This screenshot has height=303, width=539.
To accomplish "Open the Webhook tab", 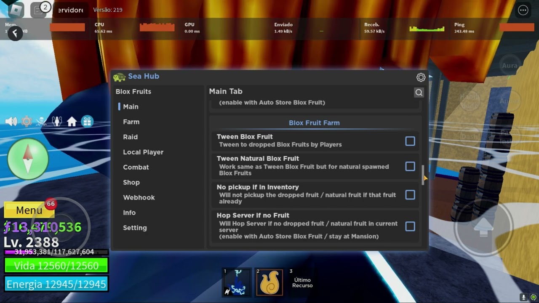I will [139, 198].
